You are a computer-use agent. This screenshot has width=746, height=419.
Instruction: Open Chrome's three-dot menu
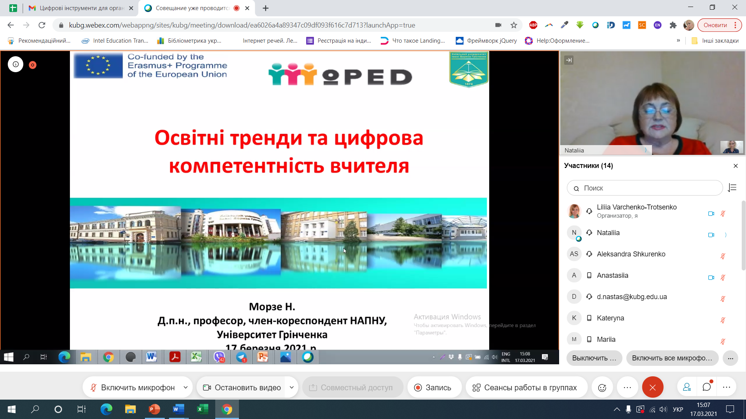pos(736,25)
